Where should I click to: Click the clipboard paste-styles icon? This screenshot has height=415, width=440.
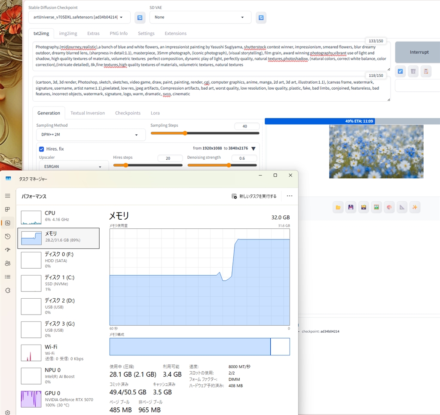[x=426, y=71]
